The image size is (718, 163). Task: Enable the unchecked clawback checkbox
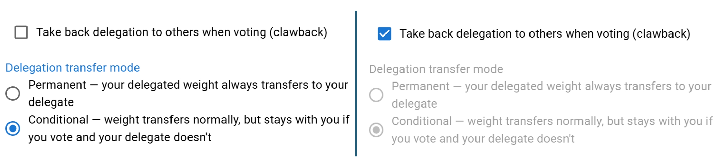[x=21, y=32]
